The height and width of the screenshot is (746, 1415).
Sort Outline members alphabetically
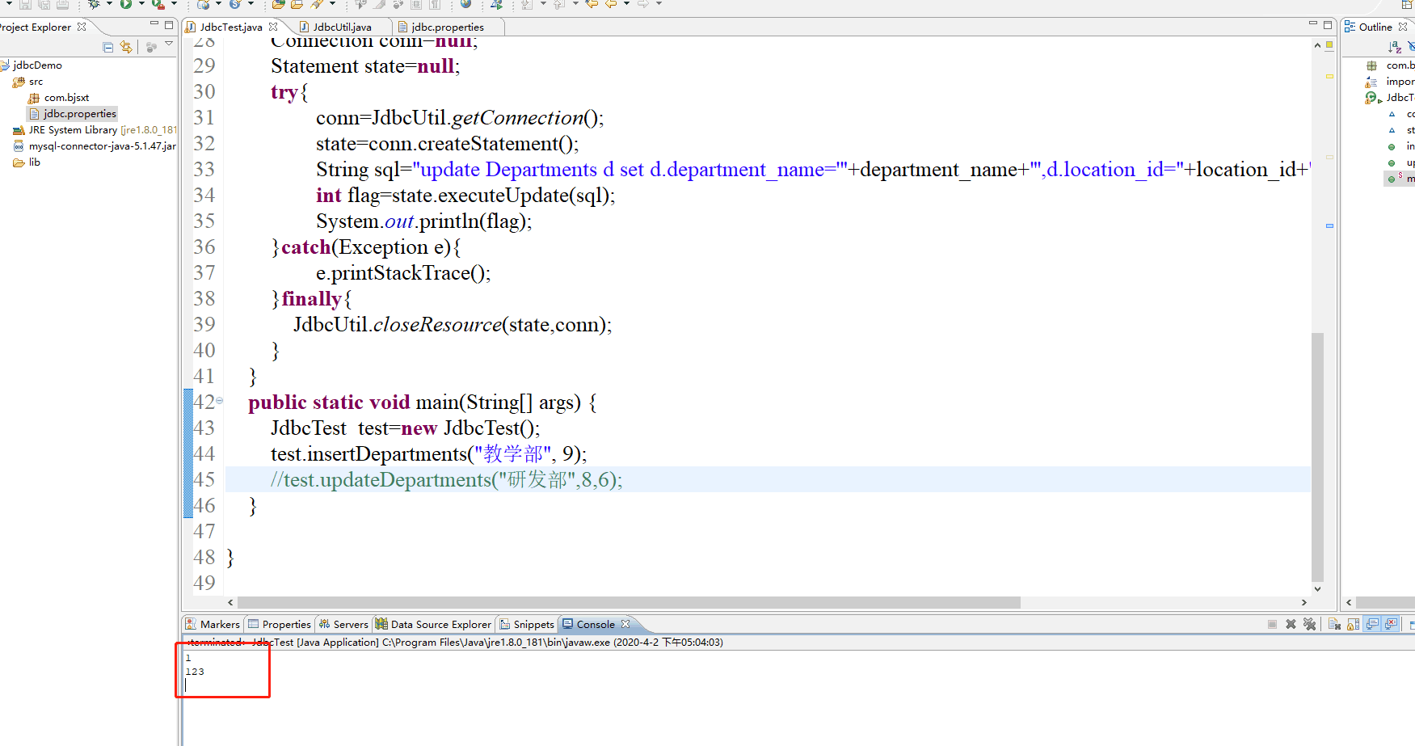tap(1395, 47)
